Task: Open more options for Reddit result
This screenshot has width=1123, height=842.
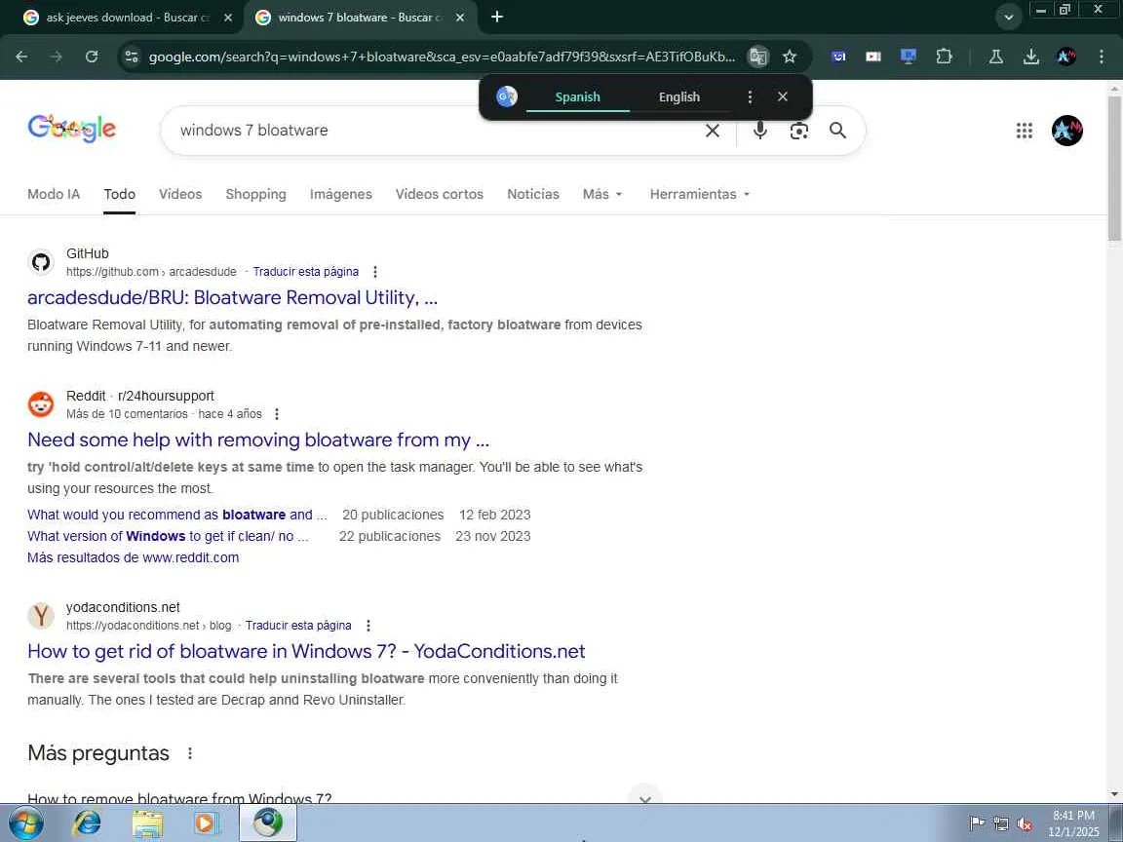Action: pyautogui.click(x=277, y=414)
